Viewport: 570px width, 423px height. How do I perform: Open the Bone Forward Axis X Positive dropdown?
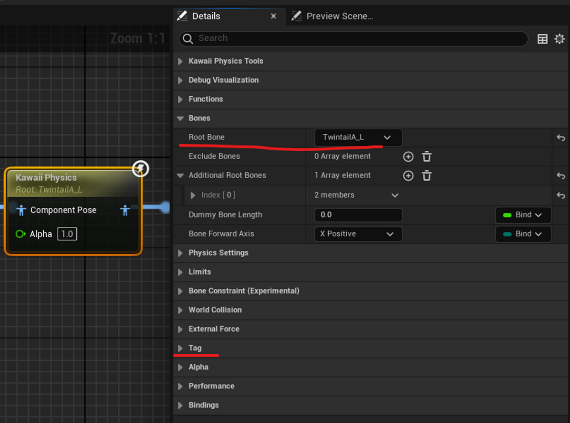pyautogui.click(x=358, y=234)
